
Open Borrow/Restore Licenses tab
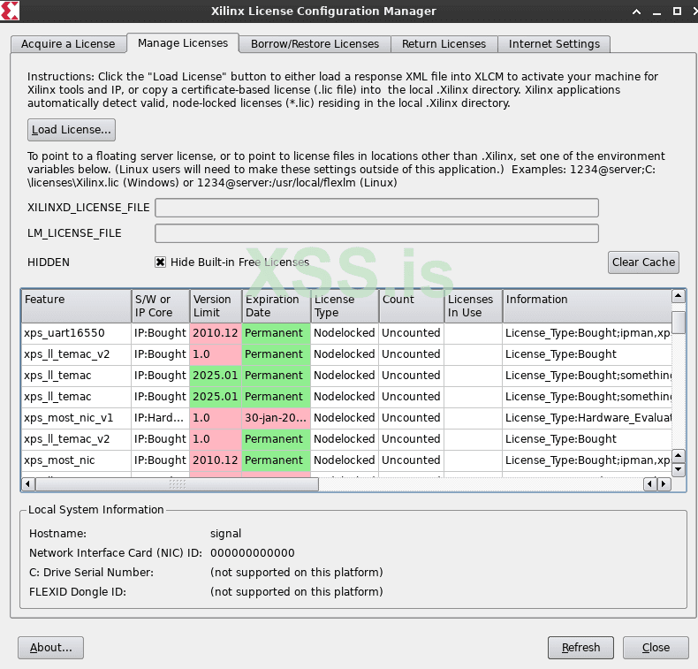point(315,44)
